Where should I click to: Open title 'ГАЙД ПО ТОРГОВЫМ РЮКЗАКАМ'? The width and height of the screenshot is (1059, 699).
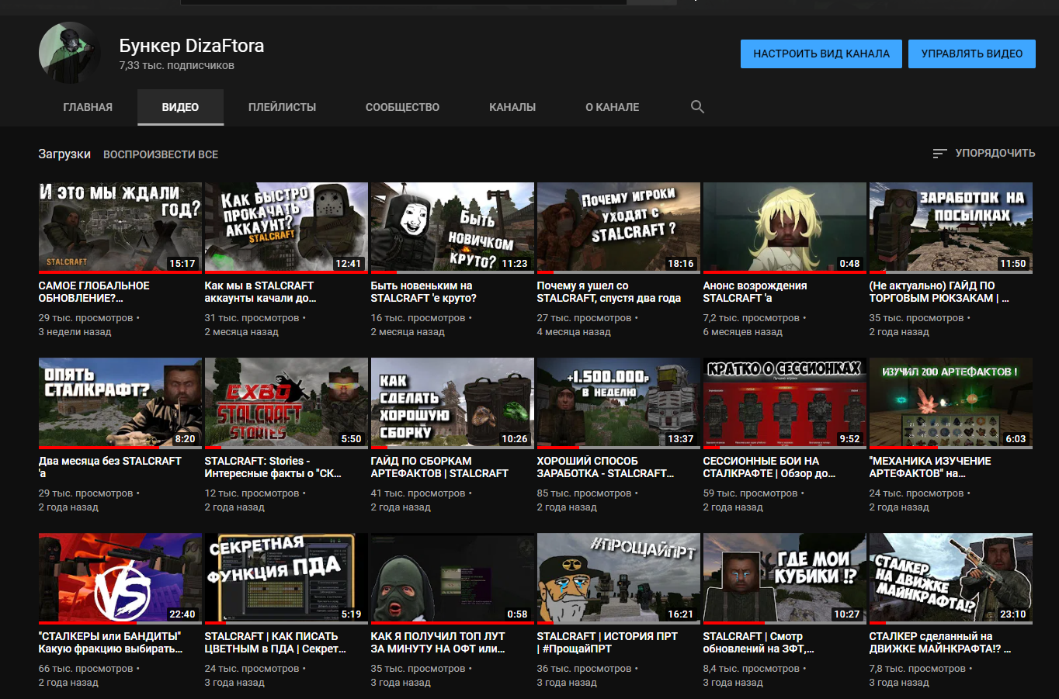[x=939, y=292]
